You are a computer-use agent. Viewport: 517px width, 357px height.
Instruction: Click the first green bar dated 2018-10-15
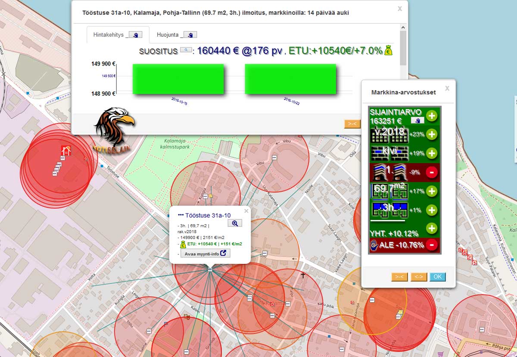pyautogui.click(x=178, y=79)
